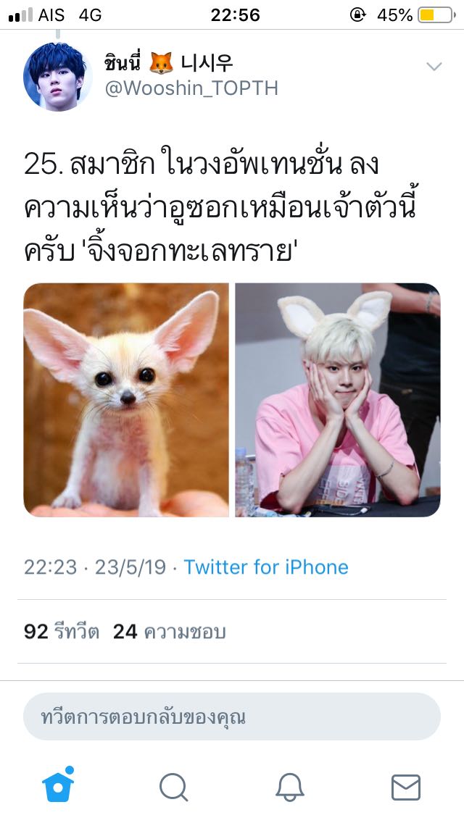Image resolution: width=464 pixels, height=823 pixels.
Task: Tap the signal strength bars icon
Action: pyautogui.click(x=20, y=14)
